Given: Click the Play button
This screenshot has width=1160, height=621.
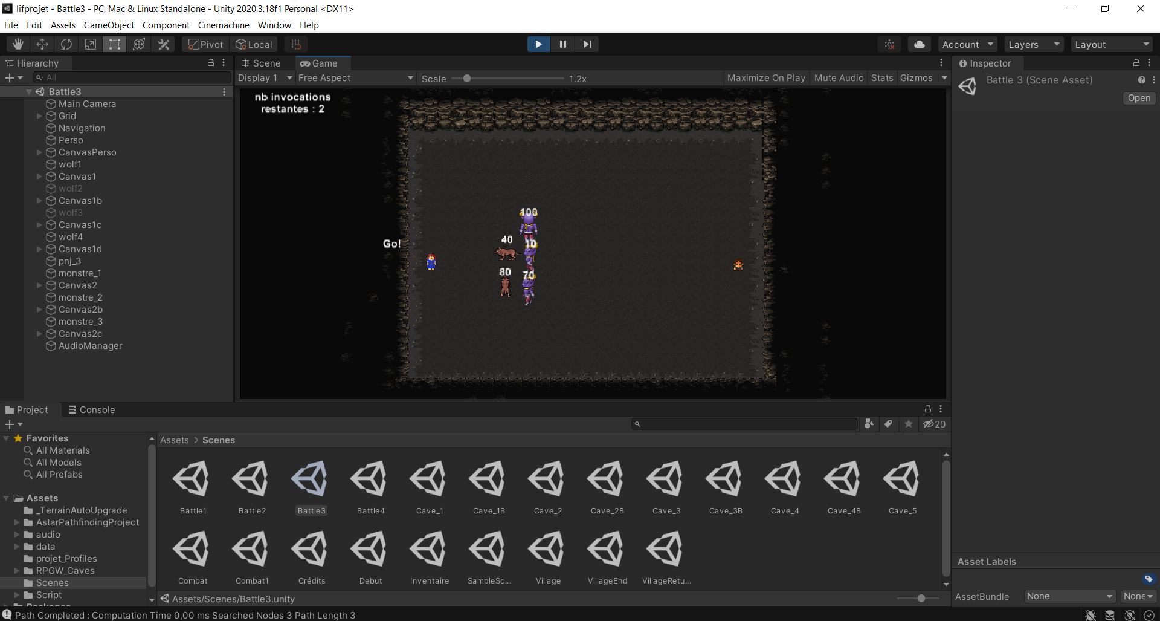Looking at the screenshot, I should pyautogui.click(x=538, y=44).
